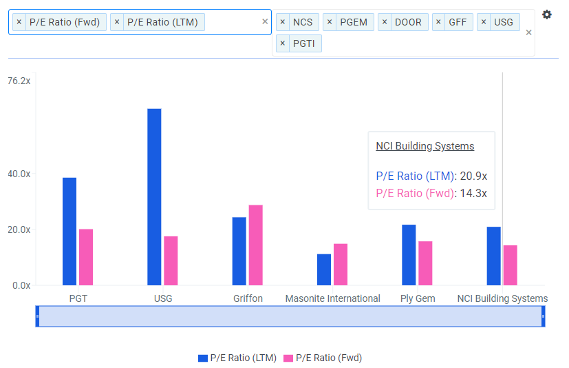This screenshot has height=368, width=569.
Task: Select Masonite International pink Fwd bar
Action: point(341,265)
